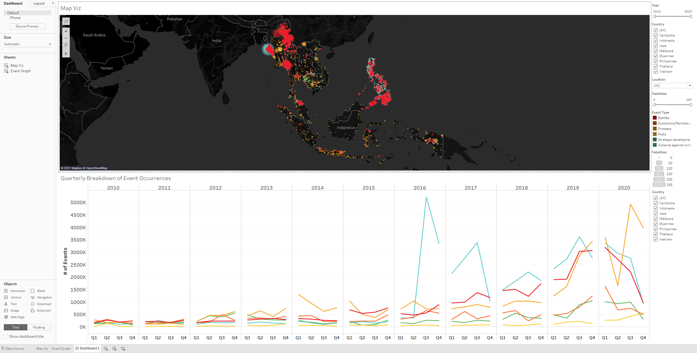Open the Size Automatic dropdown
This screenshot has width=697, height=353.
[x=50, y=44]
